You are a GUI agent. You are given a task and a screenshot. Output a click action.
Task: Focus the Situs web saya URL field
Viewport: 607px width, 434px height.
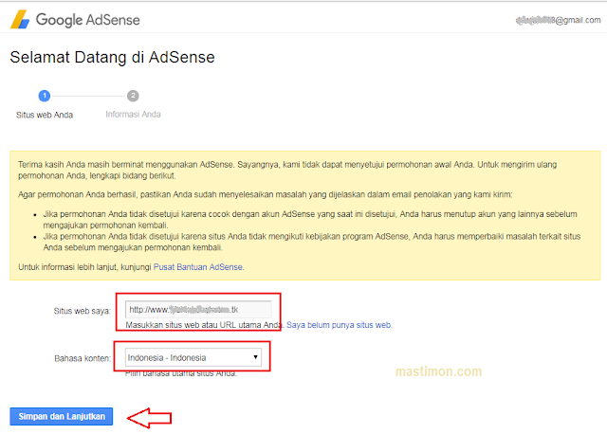[198, 310]
